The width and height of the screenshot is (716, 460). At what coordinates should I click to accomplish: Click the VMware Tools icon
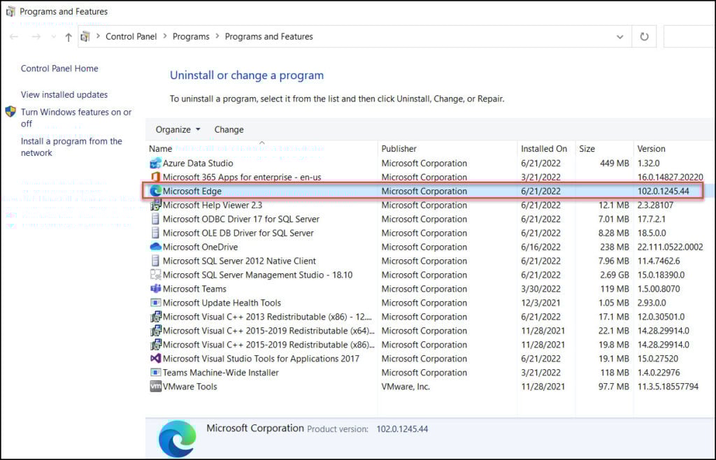click(155, 387)
